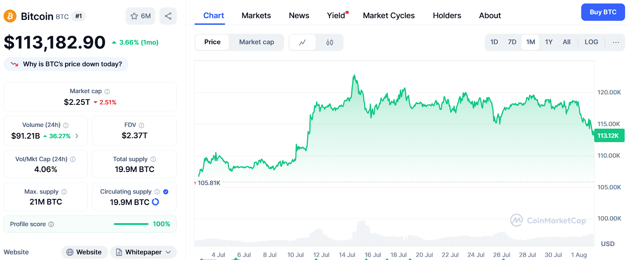Expand Volume (24h) details chevron
The height and width of the screenshot is (260, 629).
[77, 136]
